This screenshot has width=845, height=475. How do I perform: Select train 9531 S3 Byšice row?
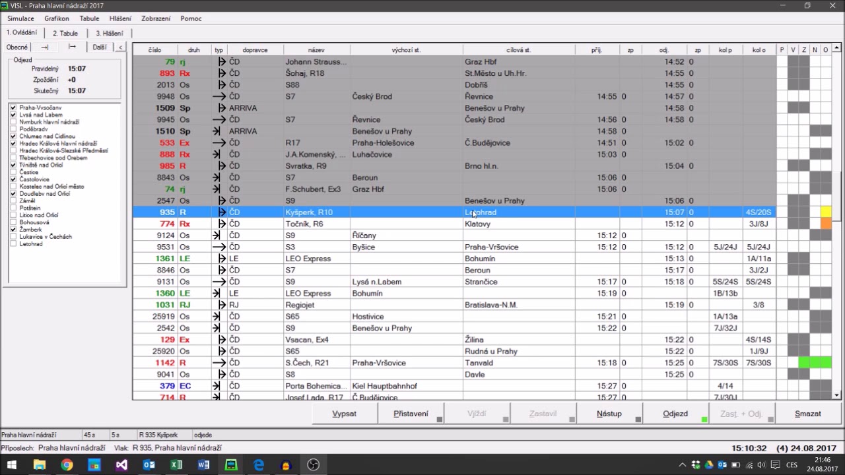point(454,247)
